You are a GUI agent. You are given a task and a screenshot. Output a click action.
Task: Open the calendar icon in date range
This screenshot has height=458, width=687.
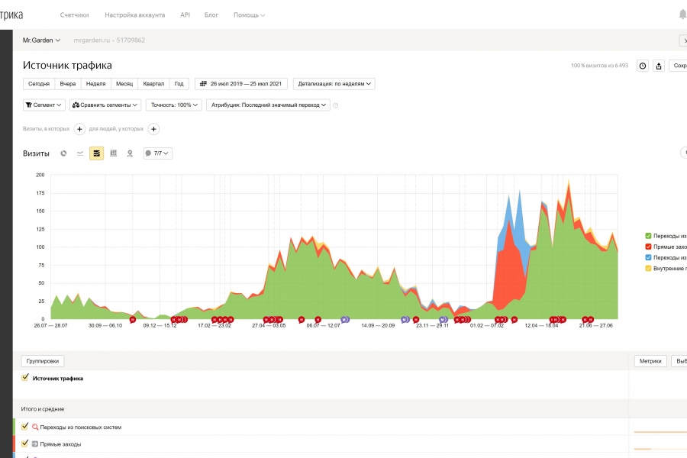pos(203,84)
